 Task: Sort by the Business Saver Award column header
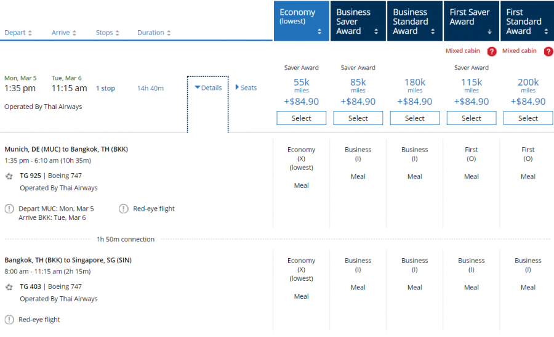tap(358, 21)
